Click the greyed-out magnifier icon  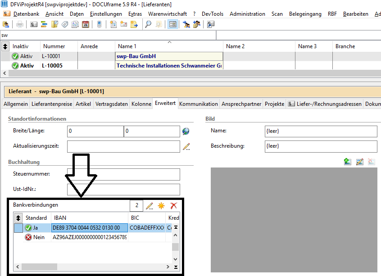pos(159,24)
